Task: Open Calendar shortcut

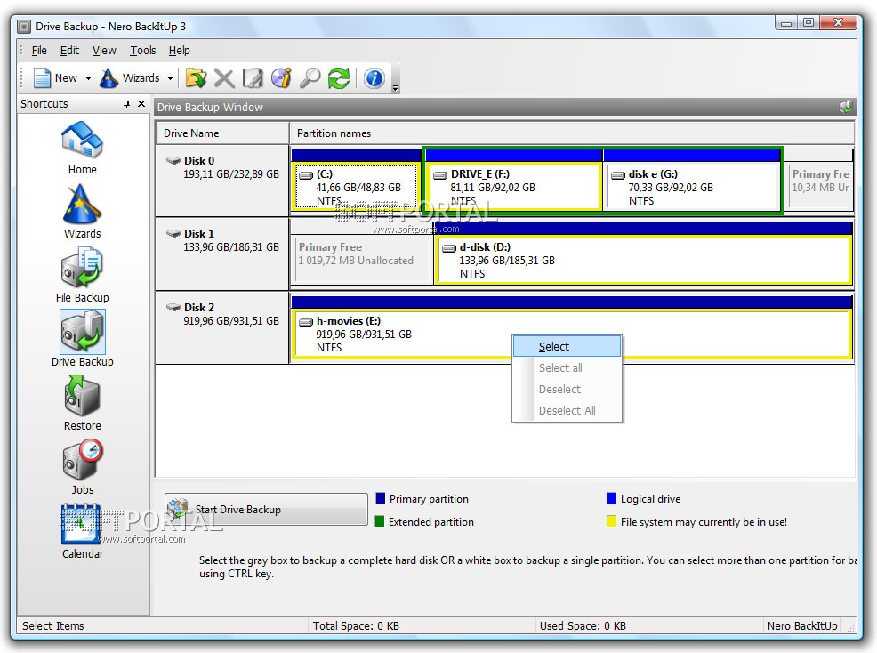Action: pos(82,532)
